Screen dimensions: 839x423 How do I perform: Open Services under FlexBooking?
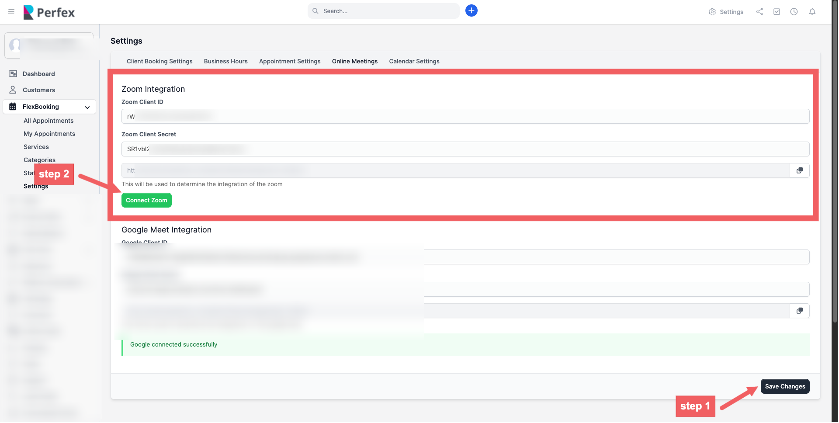[x=36, y=147]
